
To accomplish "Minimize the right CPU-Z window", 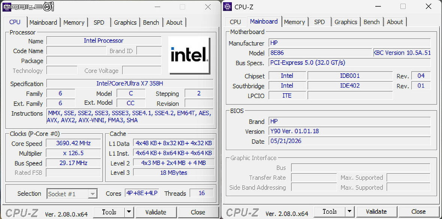I will point(378,6).
